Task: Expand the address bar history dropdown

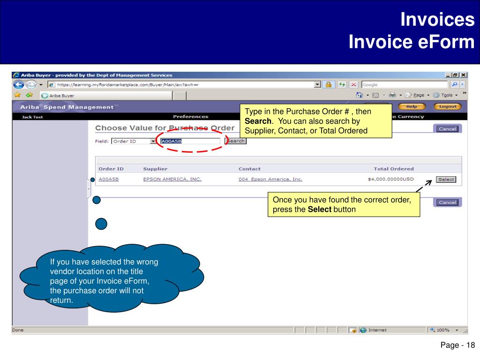Action: tap(317, 84)
